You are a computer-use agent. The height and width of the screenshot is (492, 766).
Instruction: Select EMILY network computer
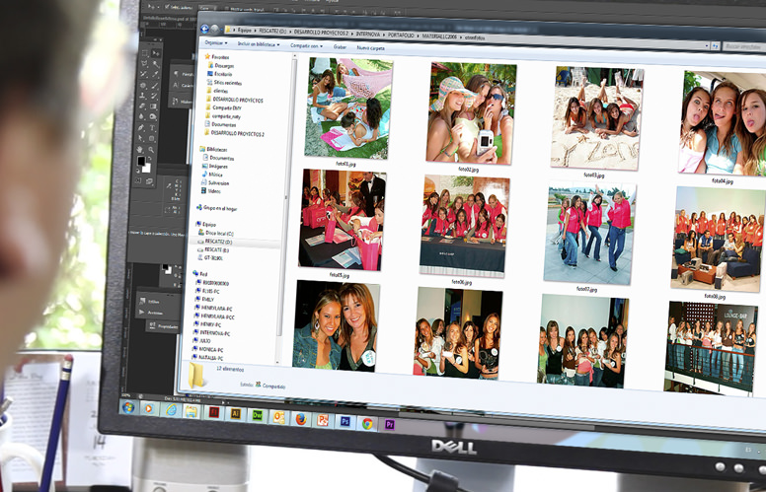204,299
